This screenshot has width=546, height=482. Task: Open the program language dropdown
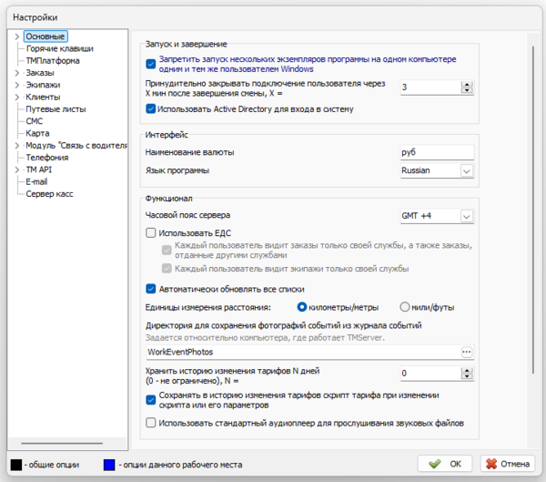pos(466,170)
